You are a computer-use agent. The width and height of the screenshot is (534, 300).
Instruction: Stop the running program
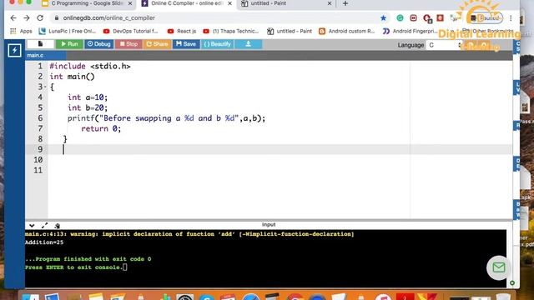point(128,44)
